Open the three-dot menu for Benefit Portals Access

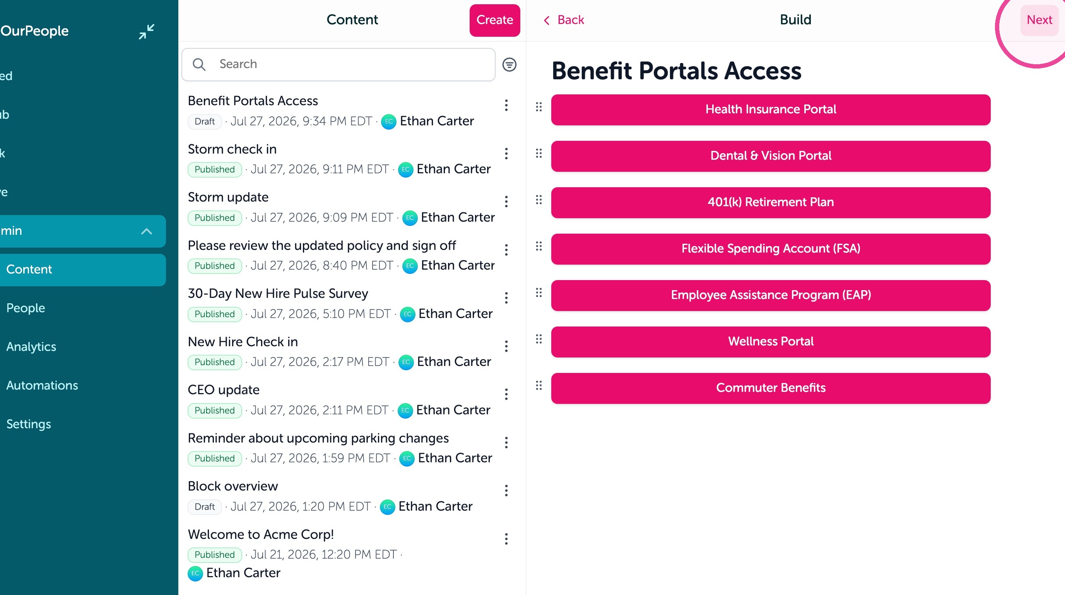coord(506,106)
